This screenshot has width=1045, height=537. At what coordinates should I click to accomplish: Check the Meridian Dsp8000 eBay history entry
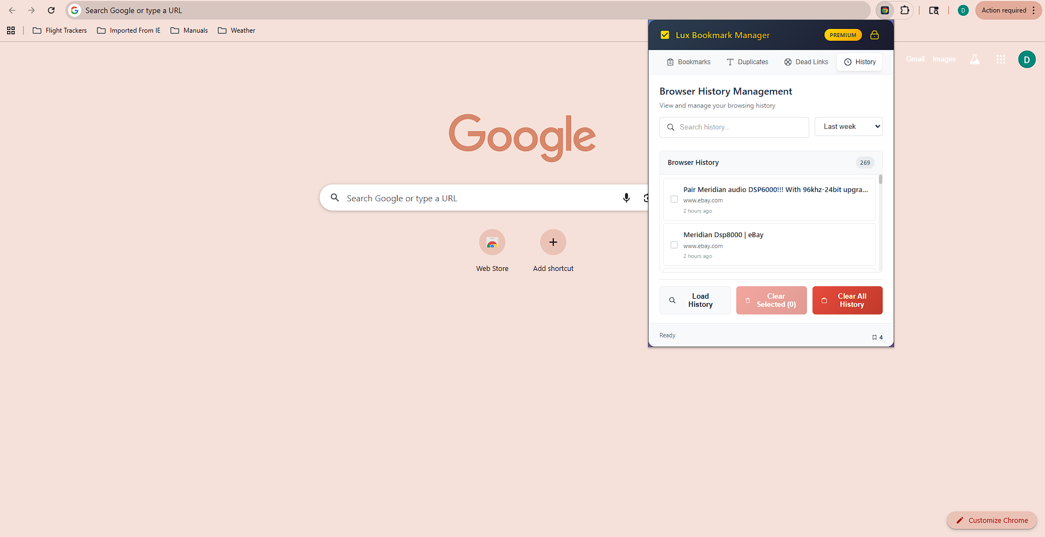click(x=674, y=245)
